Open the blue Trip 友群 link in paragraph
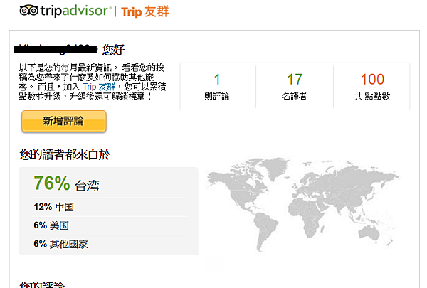Screen dimensions: 427x288 pyautogui.click(x=99, y=87)
